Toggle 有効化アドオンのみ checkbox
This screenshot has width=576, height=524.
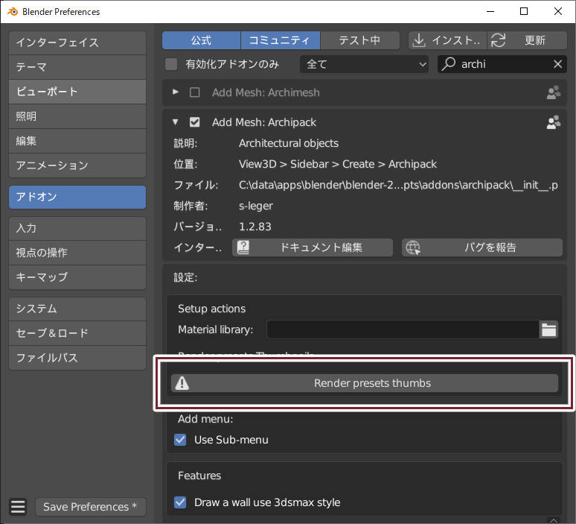171,64
